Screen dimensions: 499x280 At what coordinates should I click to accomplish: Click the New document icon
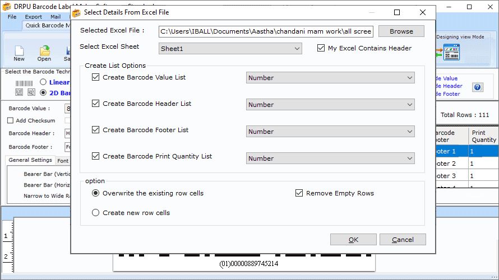point(19,51)
